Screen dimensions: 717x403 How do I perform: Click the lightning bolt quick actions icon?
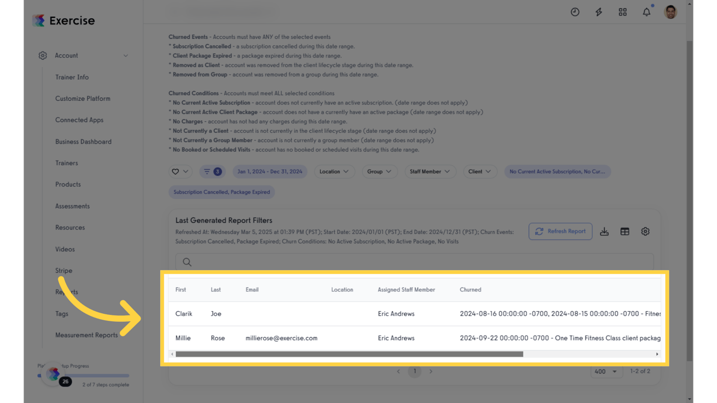click(x=599, y=12)
